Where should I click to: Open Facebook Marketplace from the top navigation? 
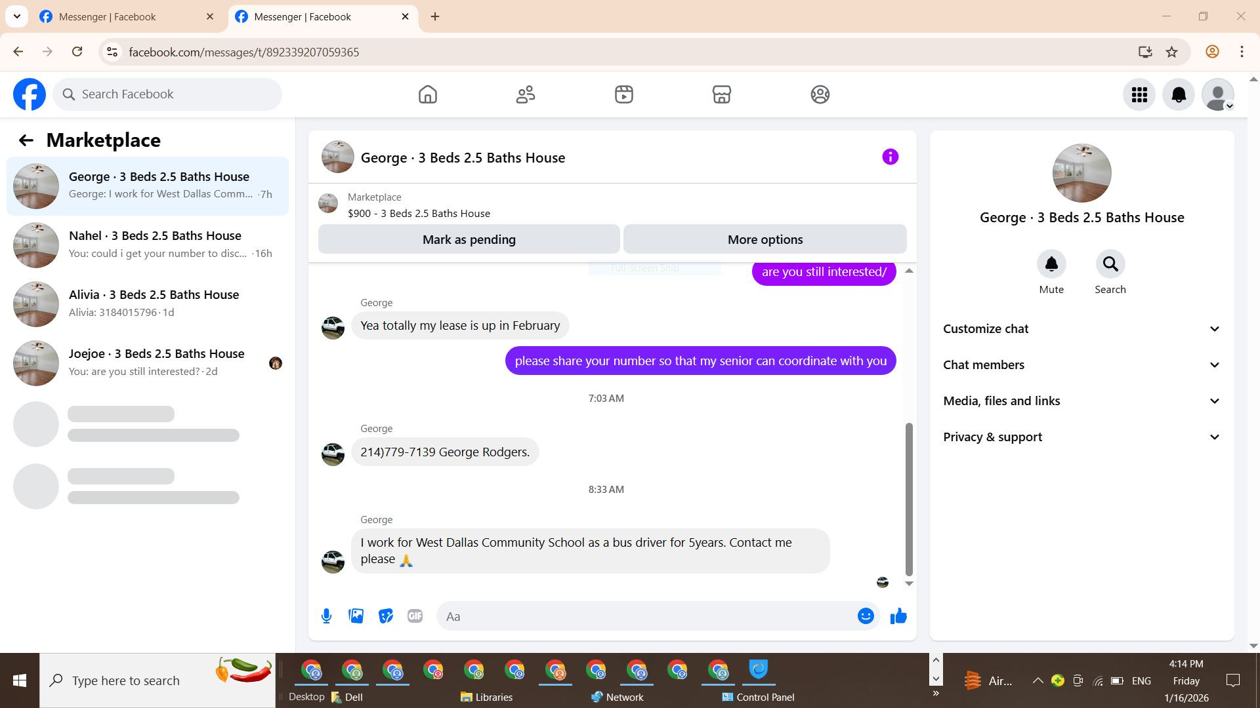tap(721, 94)
